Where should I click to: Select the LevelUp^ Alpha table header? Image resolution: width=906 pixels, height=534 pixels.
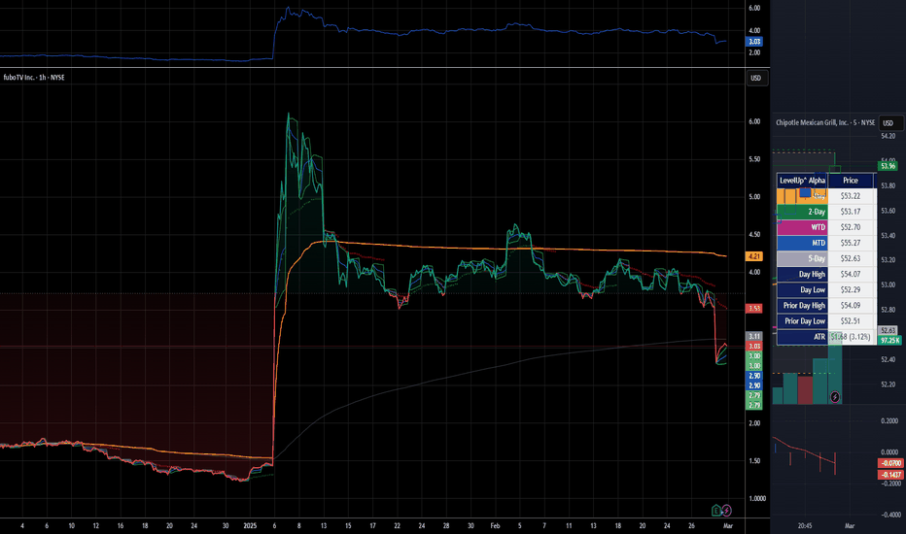803,181
